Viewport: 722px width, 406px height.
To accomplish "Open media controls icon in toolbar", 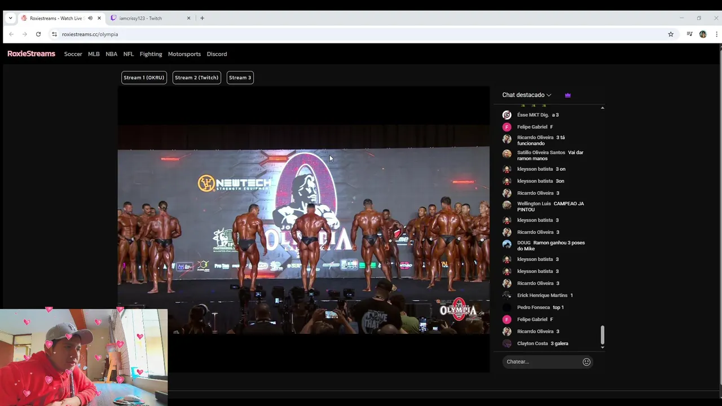I will 689,34.
